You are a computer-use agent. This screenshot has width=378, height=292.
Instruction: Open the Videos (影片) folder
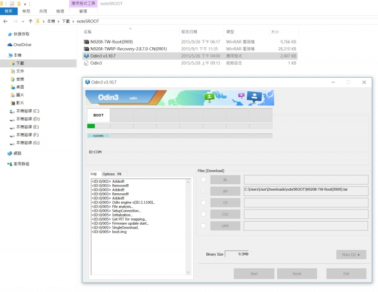pyautogui.click(x=17, y=103)
